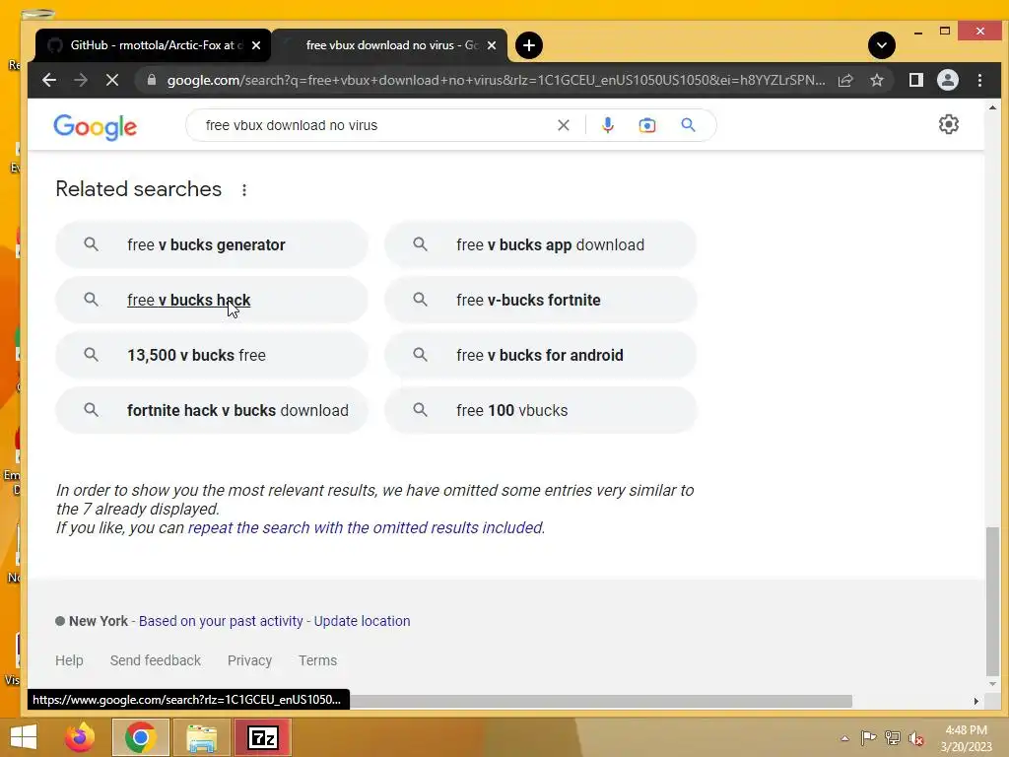
Task: Go back to the previous page
Action: (49, 80)
